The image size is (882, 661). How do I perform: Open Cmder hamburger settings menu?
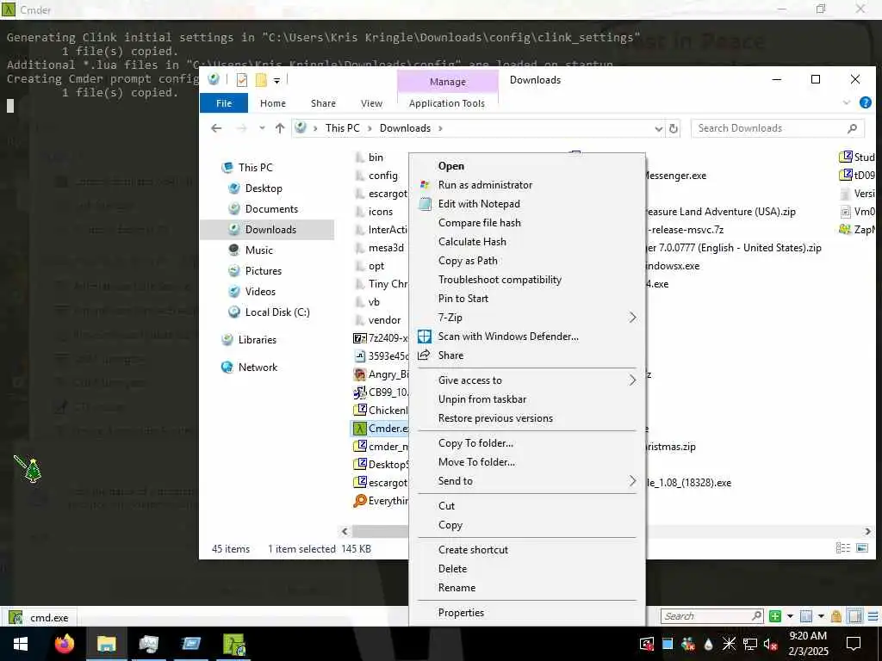point(873,616)
